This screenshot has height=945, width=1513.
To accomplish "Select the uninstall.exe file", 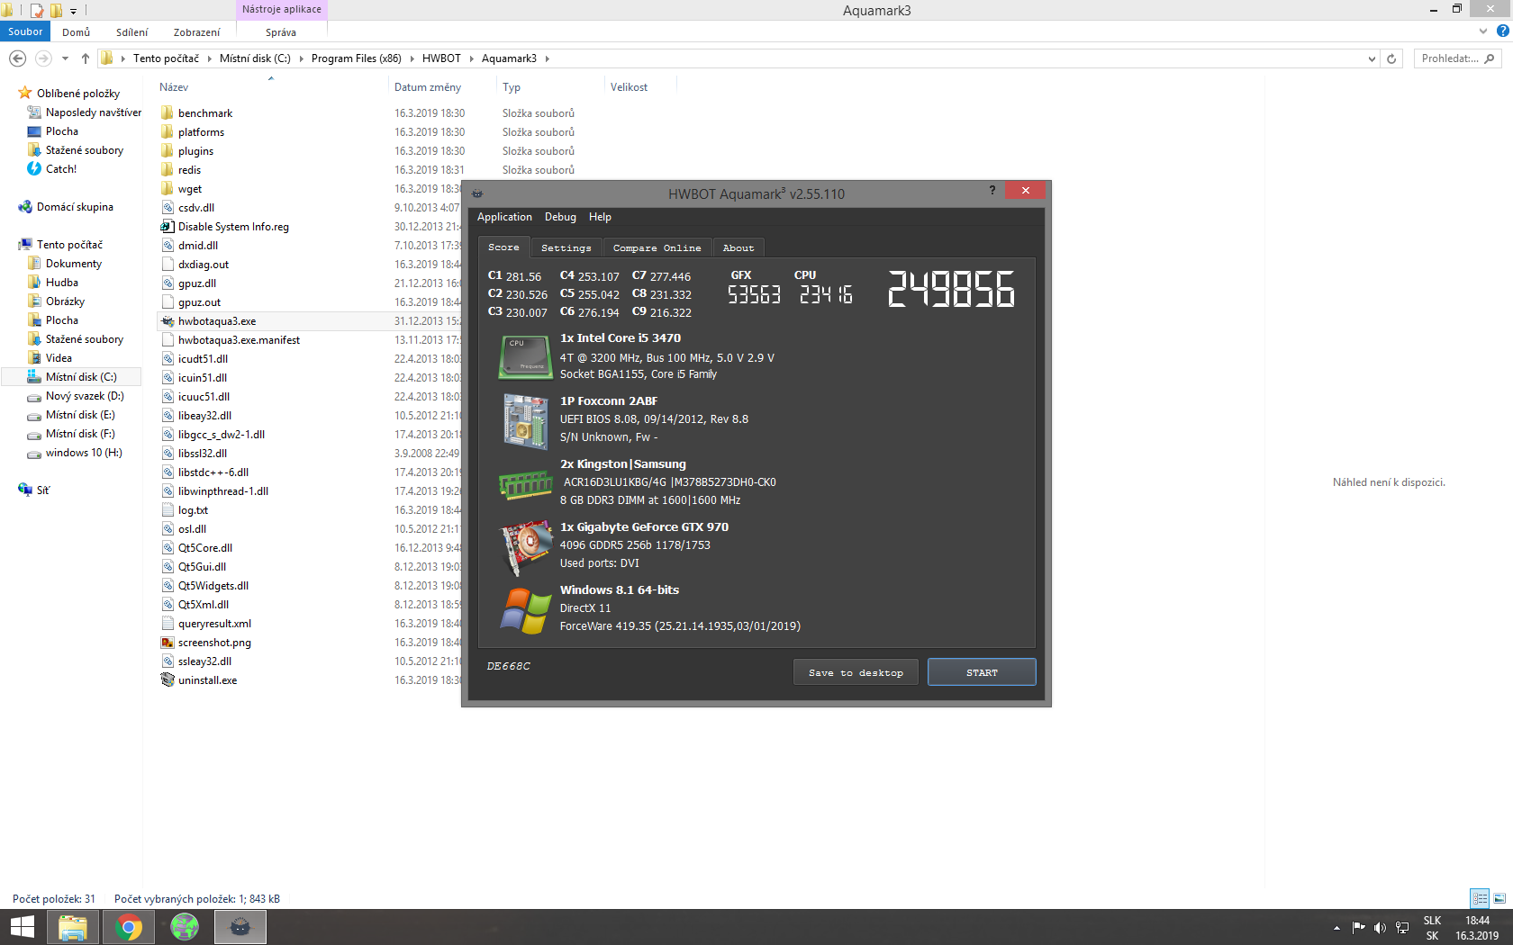I will coord(207,680).
